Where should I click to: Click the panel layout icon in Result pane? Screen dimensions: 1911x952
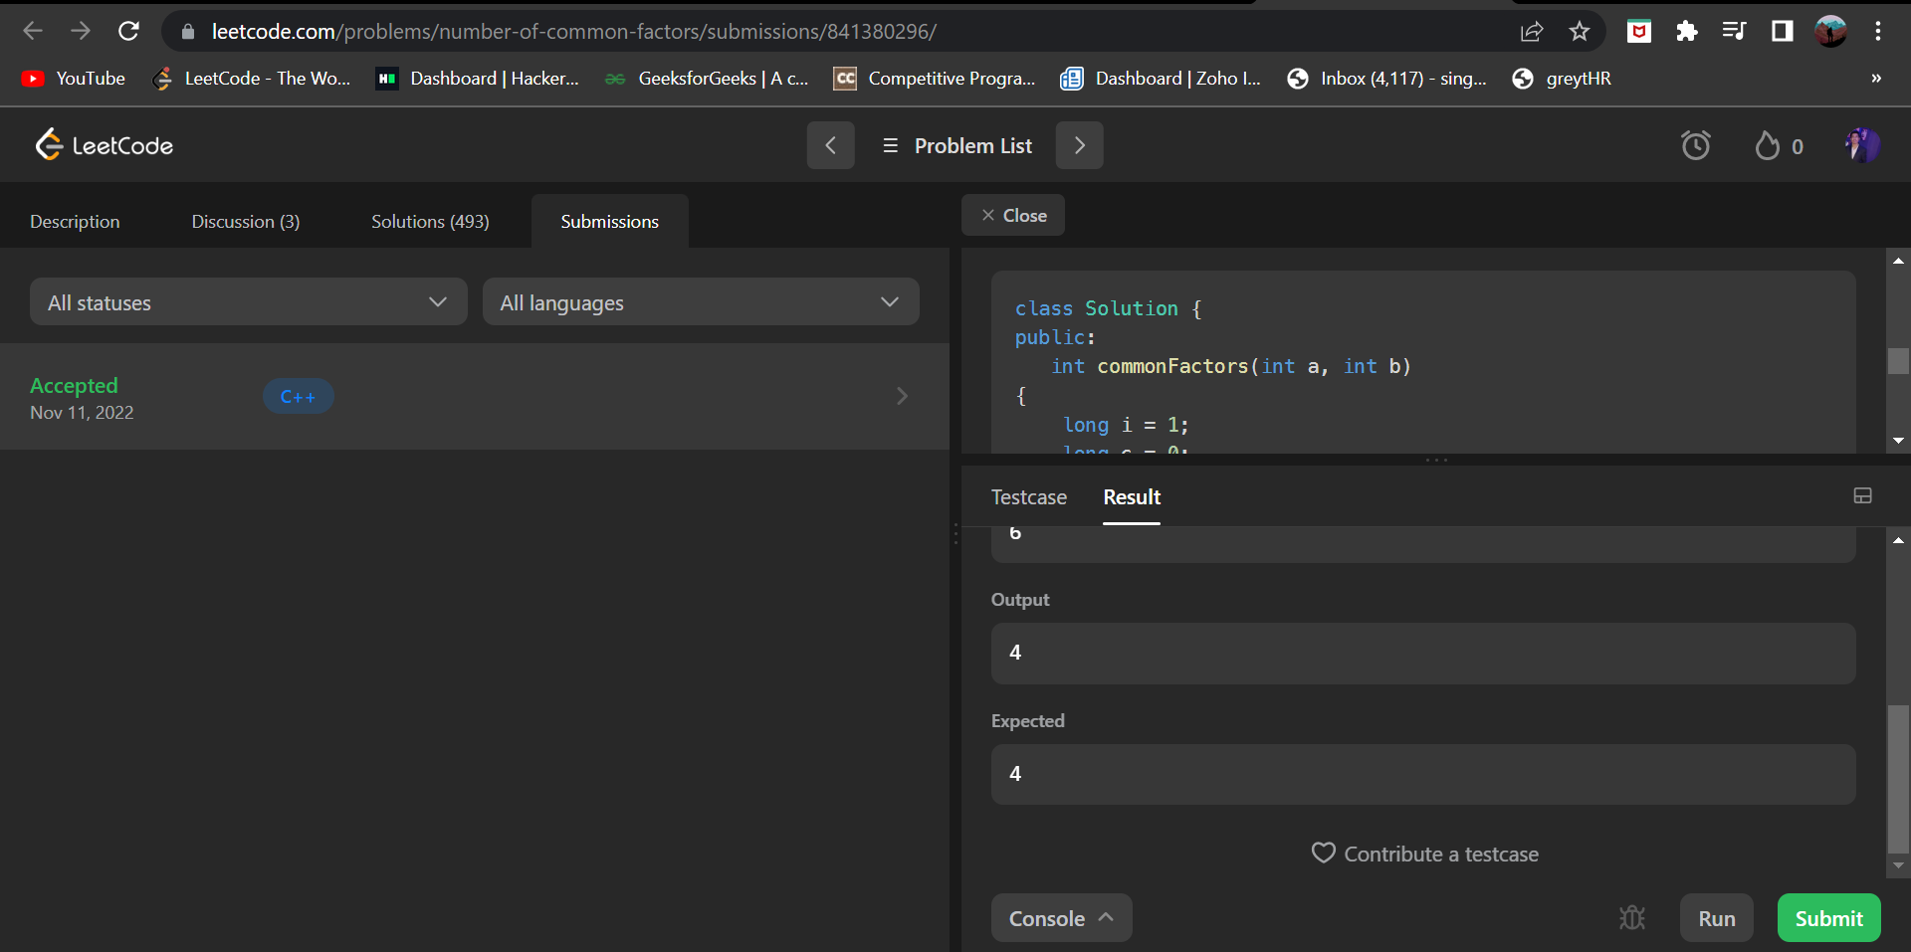pos(1862,494)
